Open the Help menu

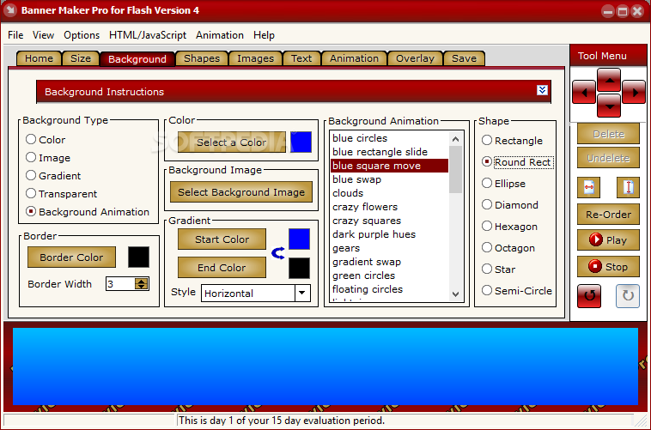tap(264, 35)
